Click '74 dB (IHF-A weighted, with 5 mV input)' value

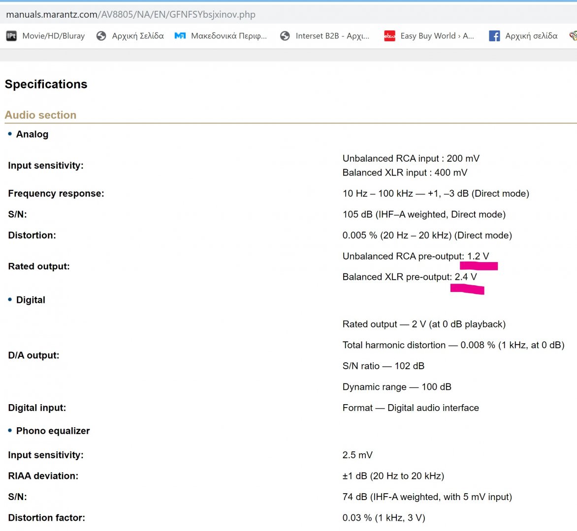[427, 497]
